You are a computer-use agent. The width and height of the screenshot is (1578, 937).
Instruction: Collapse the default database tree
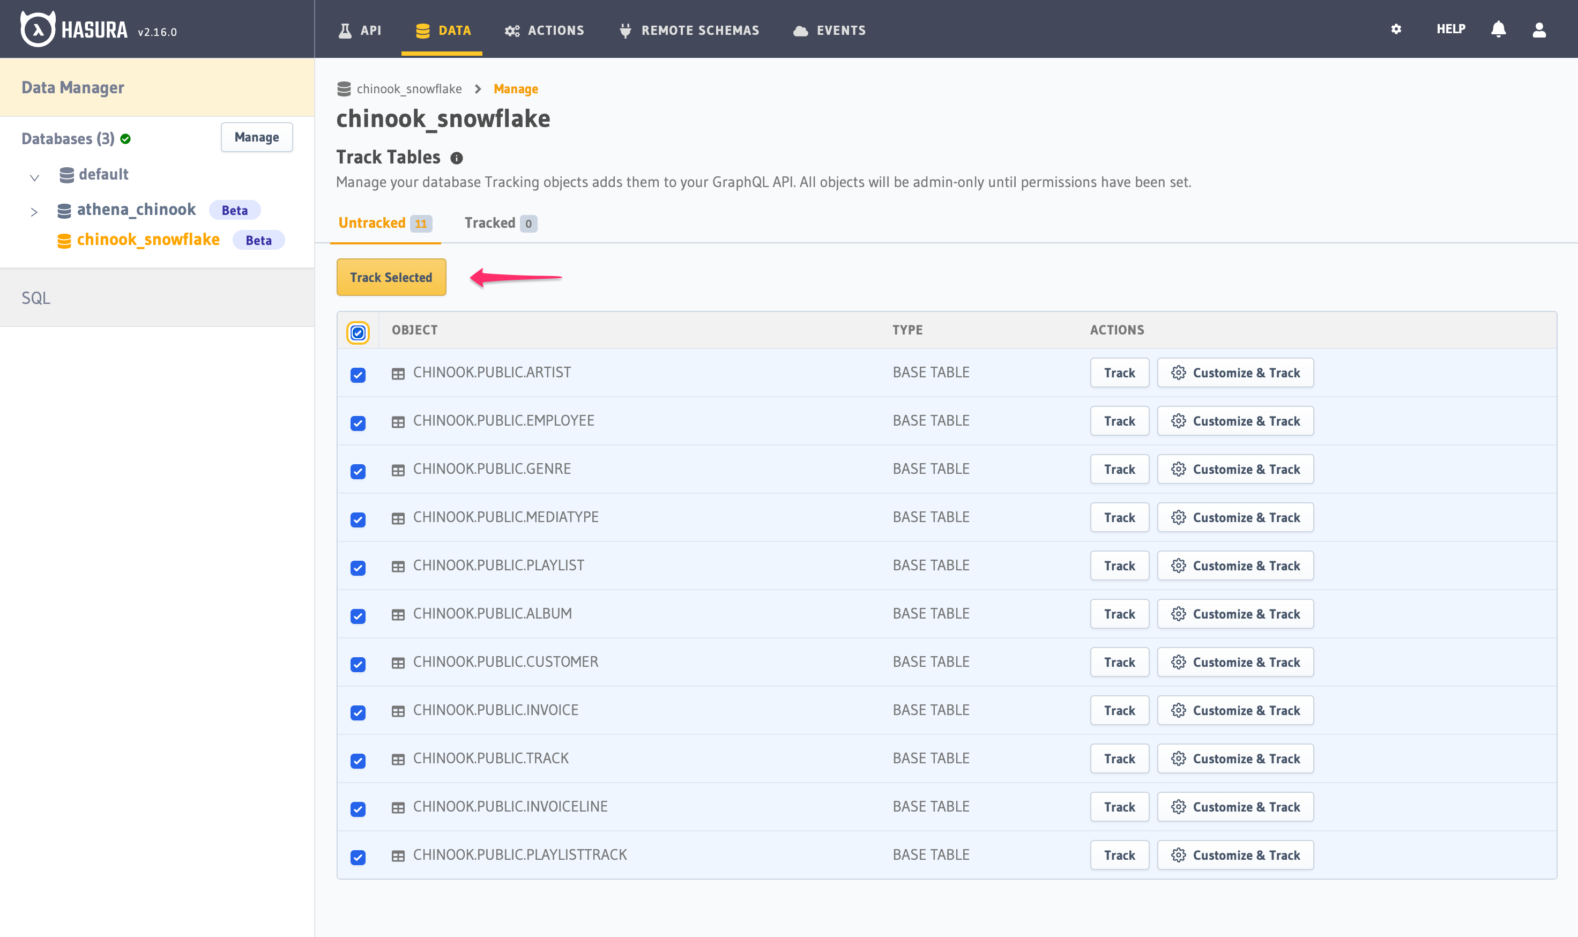35,177
